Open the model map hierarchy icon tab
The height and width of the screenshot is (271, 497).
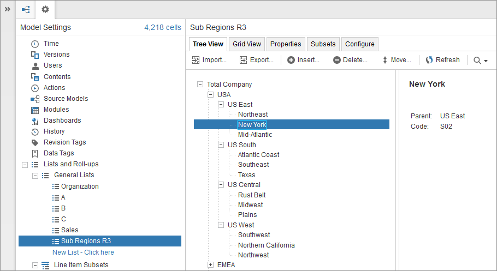click(x=26, y=9)
